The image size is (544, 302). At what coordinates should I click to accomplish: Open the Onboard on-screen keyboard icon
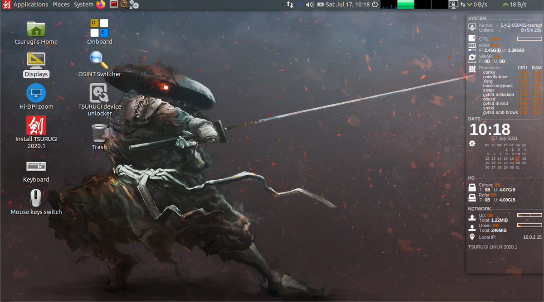[100, 32]
